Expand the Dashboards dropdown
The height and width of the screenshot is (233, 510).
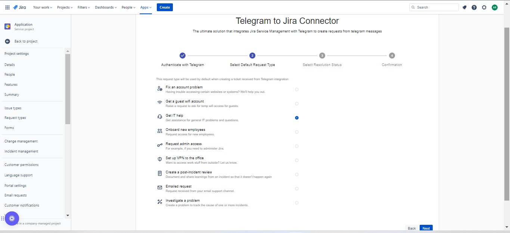pos(106,7)
